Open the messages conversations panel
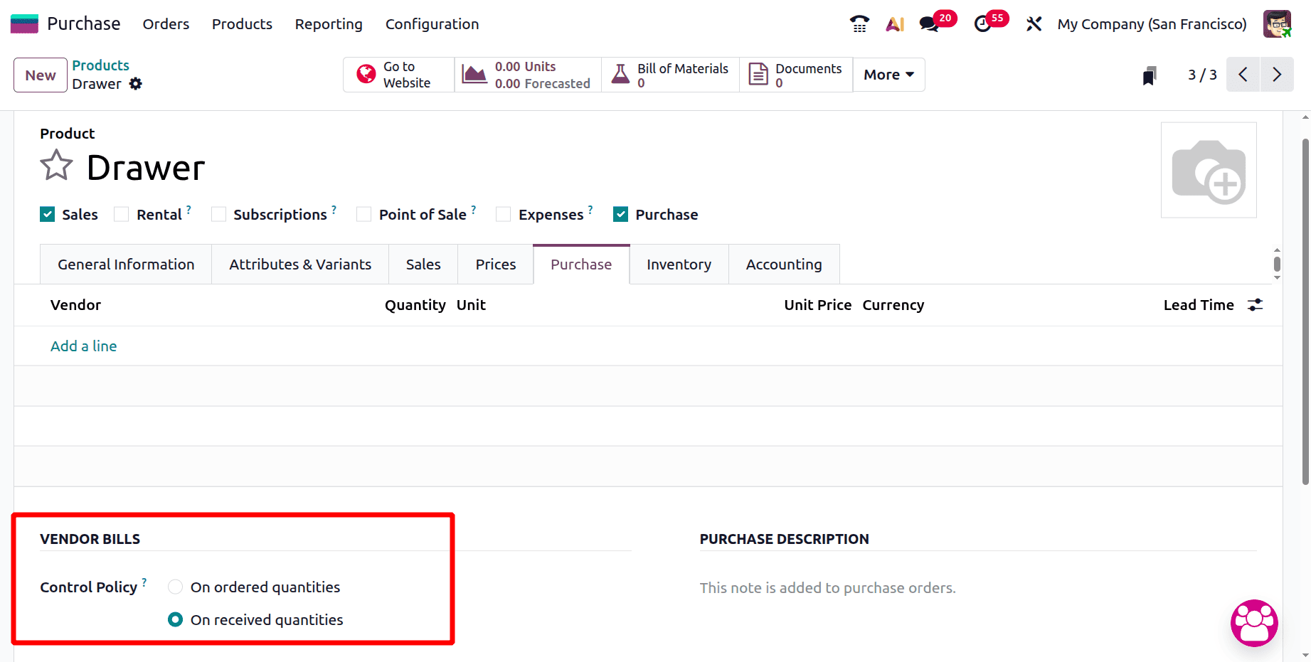 (928, 23)
